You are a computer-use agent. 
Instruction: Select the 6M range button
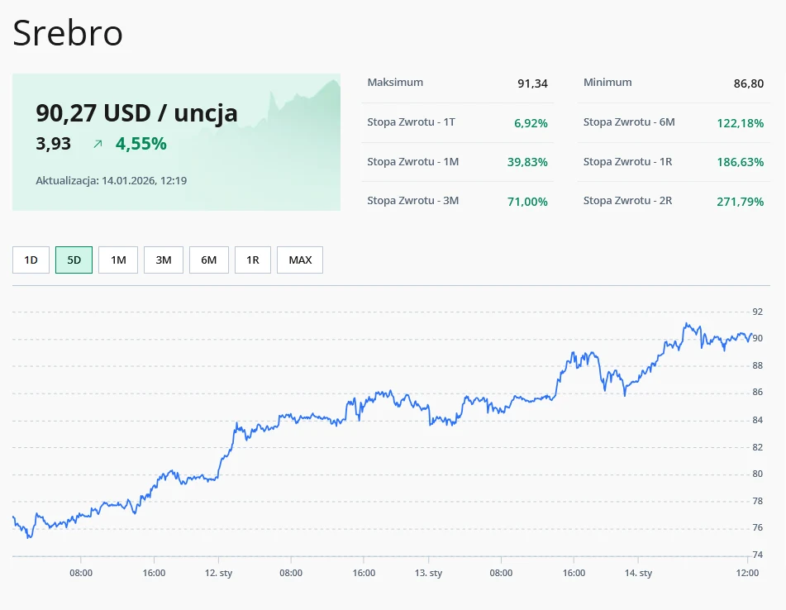(x=208, y=260)
